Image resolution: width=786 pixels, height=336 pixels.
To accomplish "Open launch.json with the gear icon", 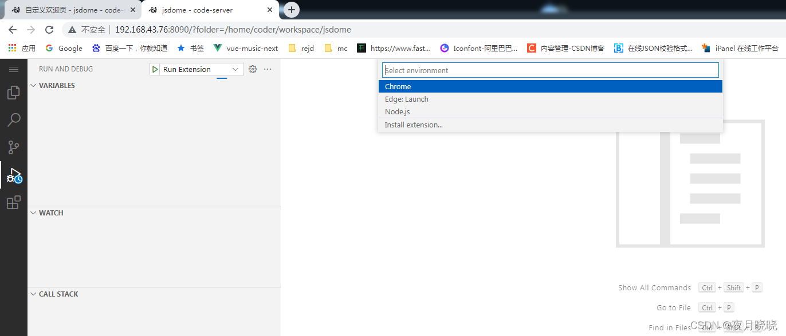I will click(x=253, y=69).
